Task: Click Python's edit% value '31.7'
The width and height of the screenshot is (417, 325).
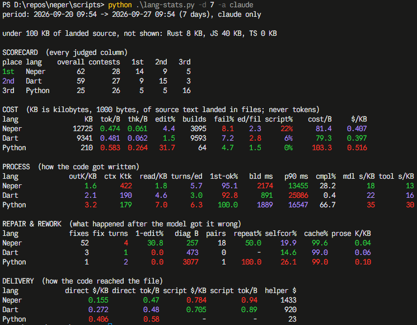Action: (167, 148)
